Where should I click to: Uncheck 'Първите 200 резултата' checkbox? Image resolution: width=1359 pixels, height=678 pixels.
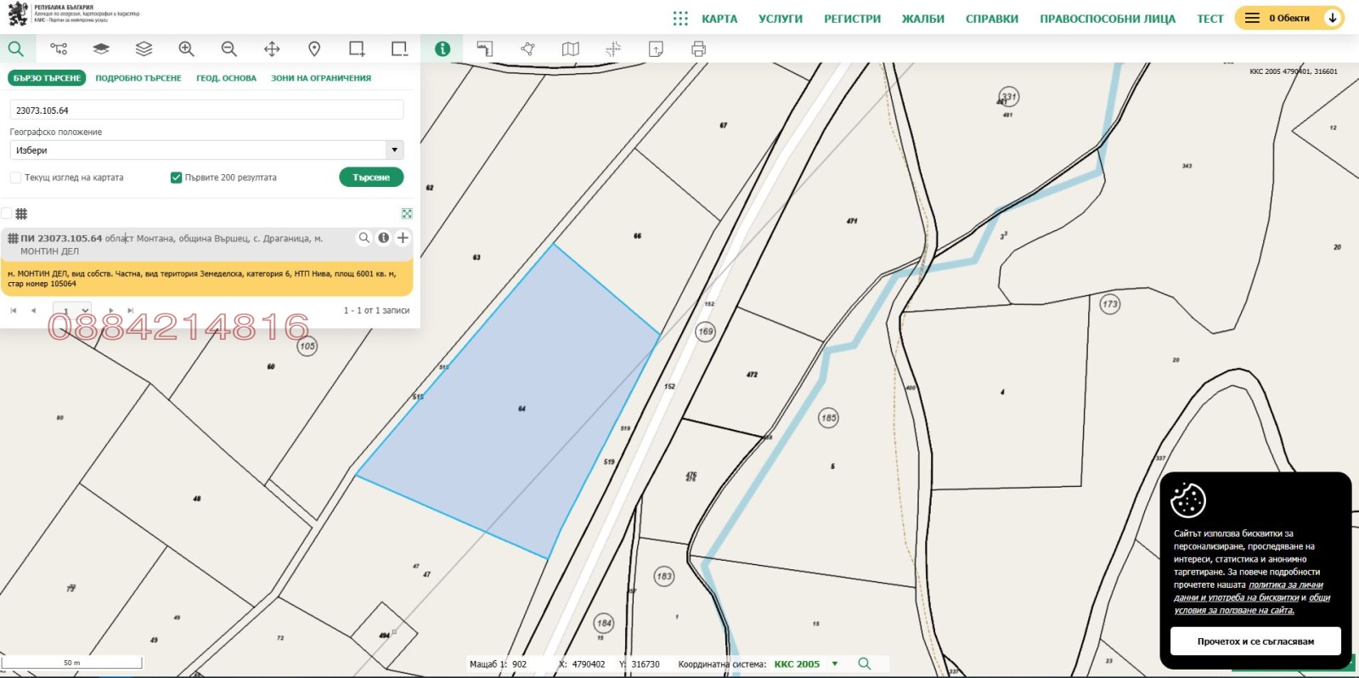pos(176,178)
